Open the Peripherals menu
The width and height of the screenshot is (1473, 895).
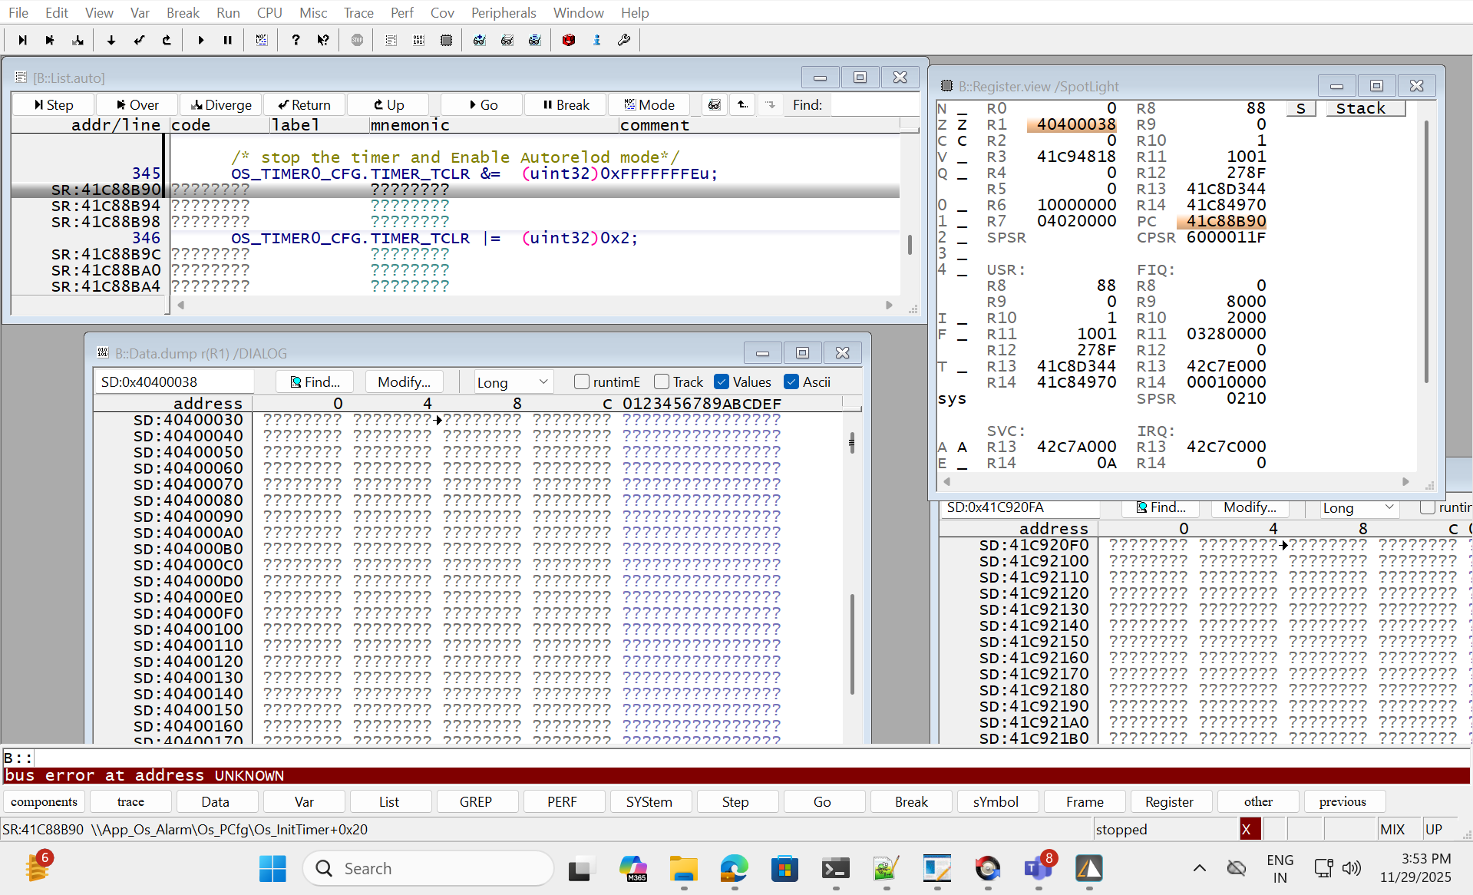pos(504,12)
